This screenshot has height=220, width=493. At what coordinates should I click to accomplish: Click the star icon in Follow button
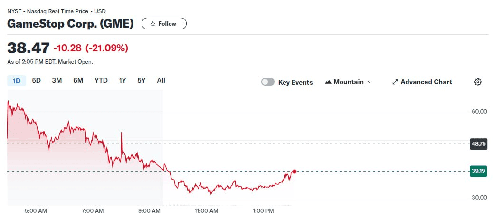(153, 24)
